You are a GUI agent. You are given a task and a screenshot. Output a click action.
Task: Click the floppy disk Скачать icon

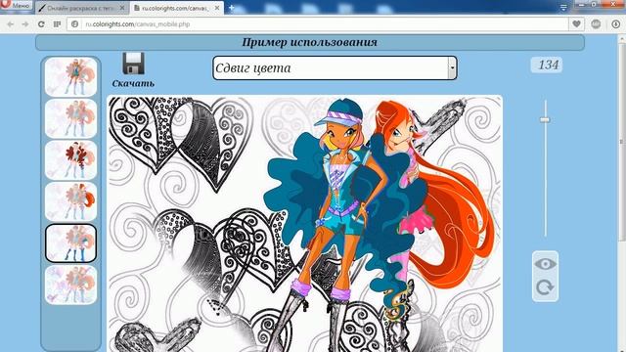pyautogui.click(x=133, y=64)
